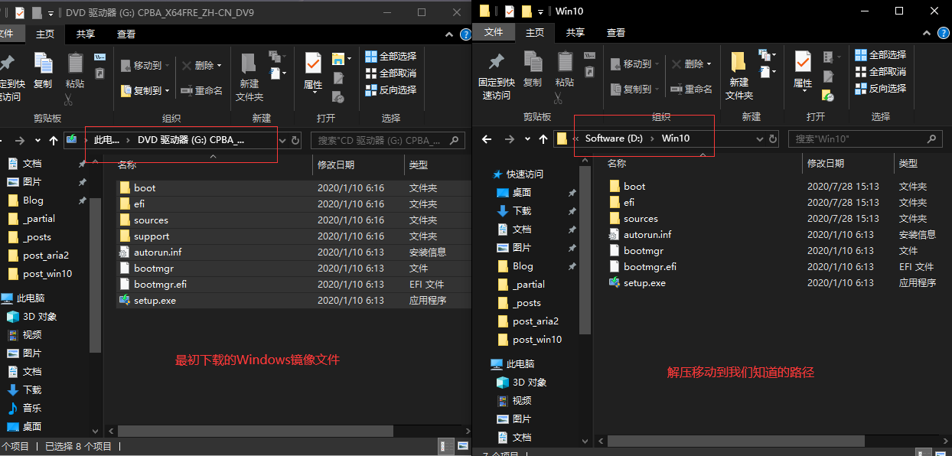Screen dimensions: 952x456
Task: Switch to details view in DVD window status bar
Action: [445, 445]
